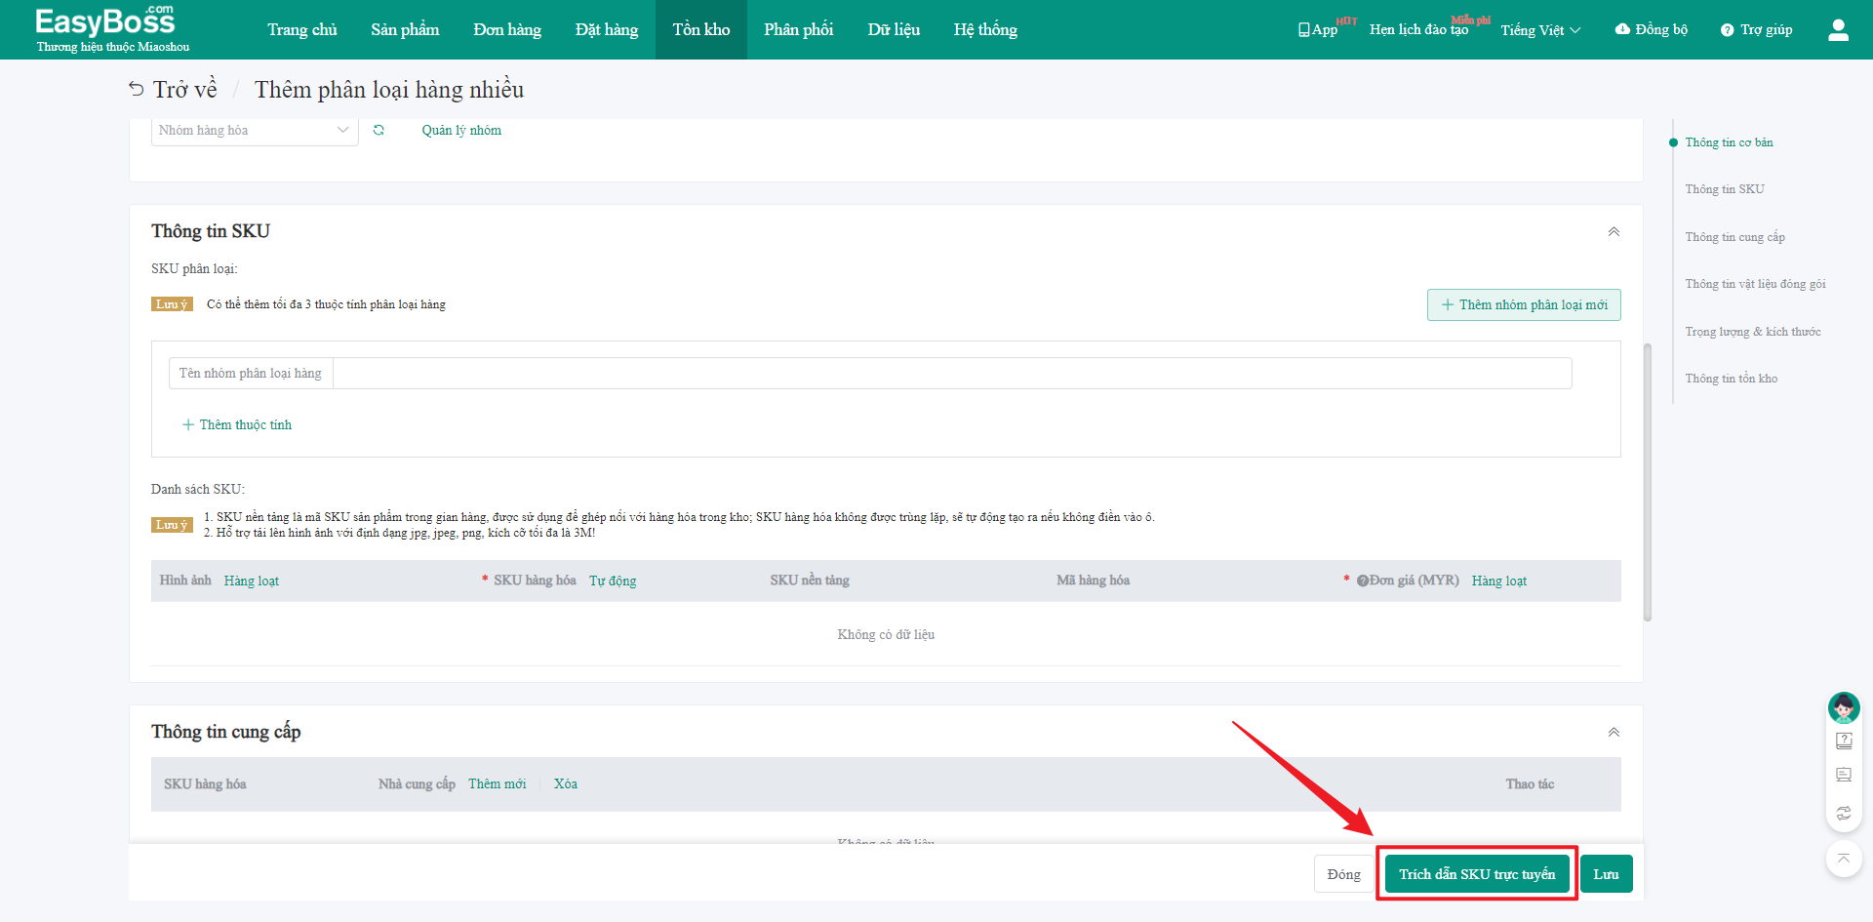Screen dimensions: 1873x922
Task: Click the Đơn giá help question icon
Action: (x=1363, y=581)
